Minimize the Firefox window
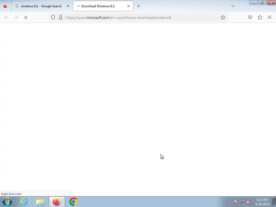276x207 pixels. (x=253, y=3)
